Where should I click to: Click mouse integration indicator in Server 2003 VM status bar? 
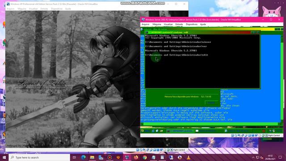(263, 136)
